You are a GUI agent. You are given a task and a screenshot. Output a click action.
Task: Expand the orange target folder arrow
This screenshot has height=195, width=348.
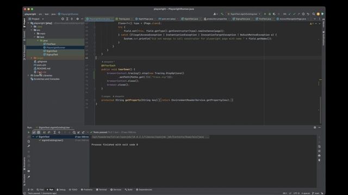tap(32, 58)
